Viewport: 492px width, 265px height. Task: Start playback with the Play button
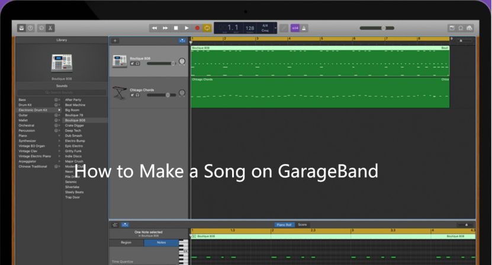click(186, 28)
